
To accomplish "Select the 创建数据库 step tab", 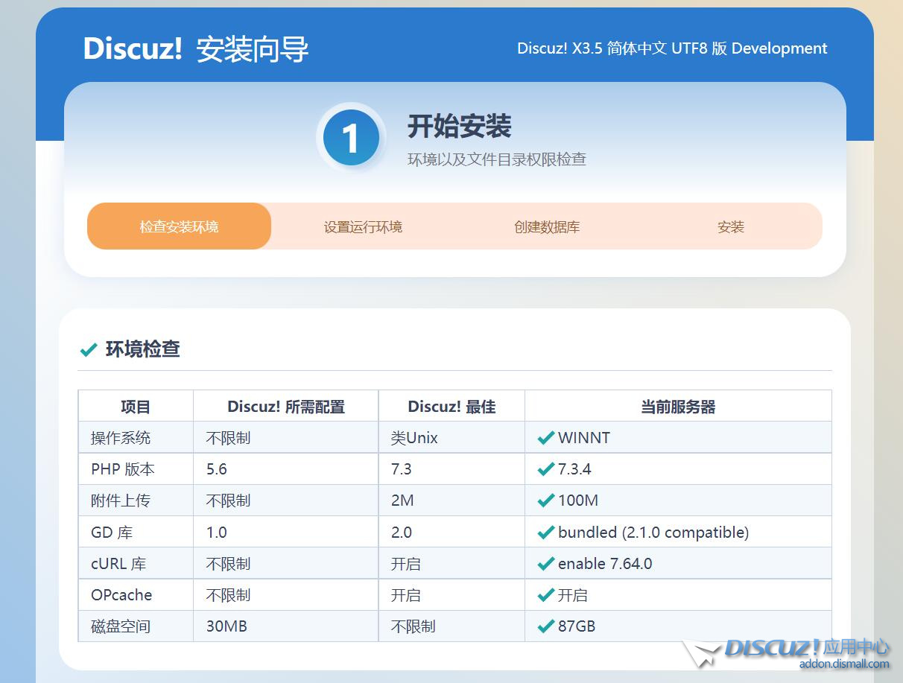I will [x=547, y=226].
